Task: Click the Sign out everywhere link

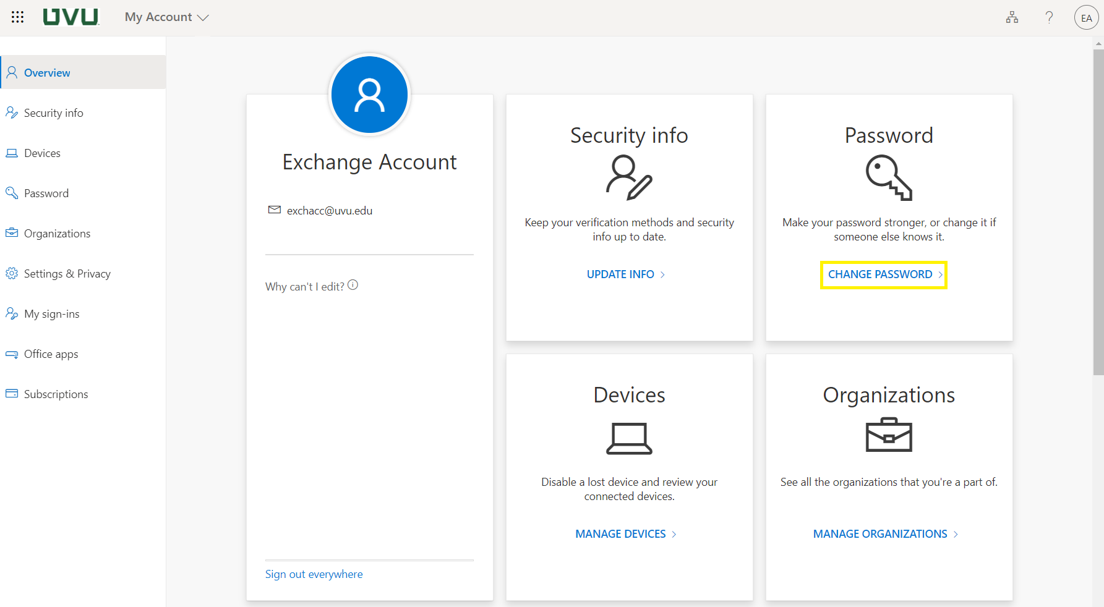Action: (314, 574)
